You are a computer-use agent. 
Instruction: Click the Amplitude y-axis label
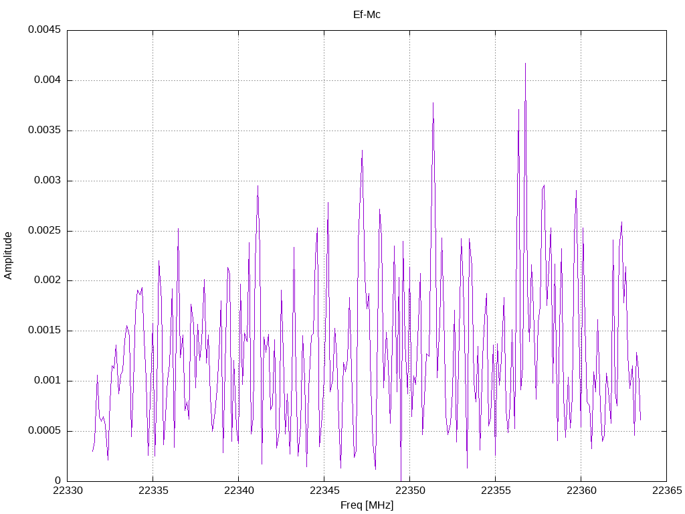8,256
